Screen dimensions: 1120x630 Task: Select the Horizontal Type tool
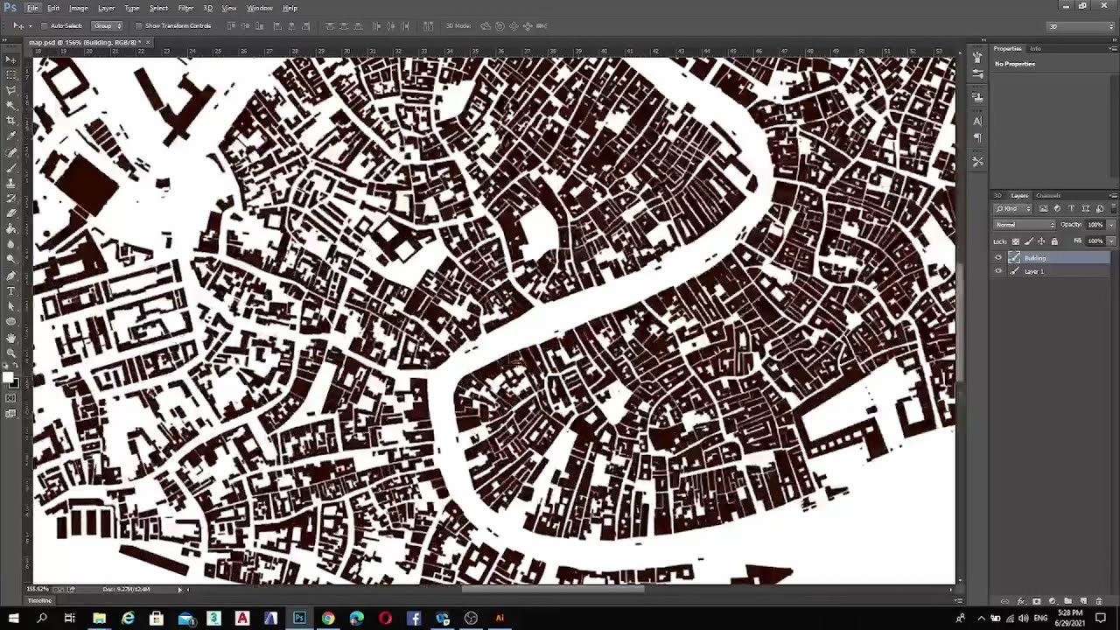pyautogui.click(x=11, y=290)
